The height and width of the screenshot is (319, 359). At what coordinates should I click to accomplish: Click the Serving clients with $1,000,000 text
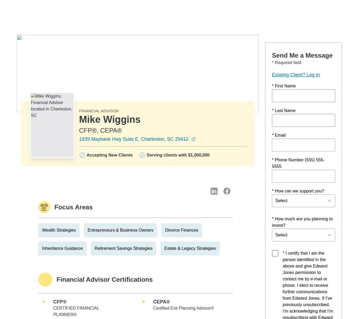tap(178, 155)
